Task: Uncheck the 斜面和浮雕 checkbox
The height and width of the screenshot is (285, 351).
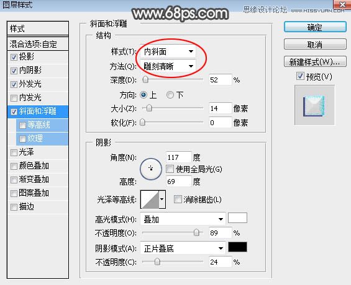Action: 14,112
